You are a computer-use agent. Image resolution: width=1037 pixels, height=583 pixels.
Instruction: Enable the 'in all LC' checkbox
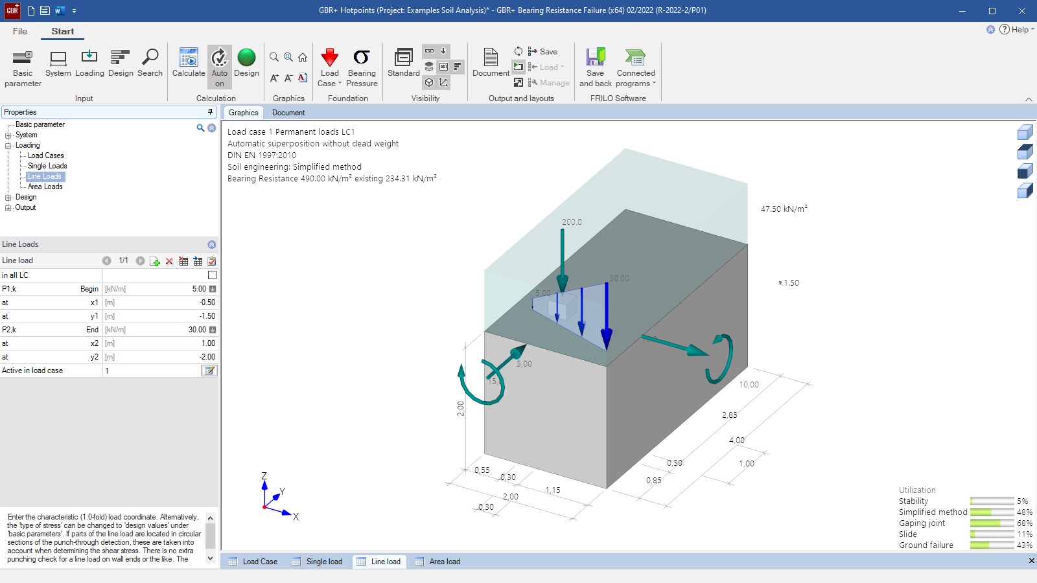pos(212,275)
